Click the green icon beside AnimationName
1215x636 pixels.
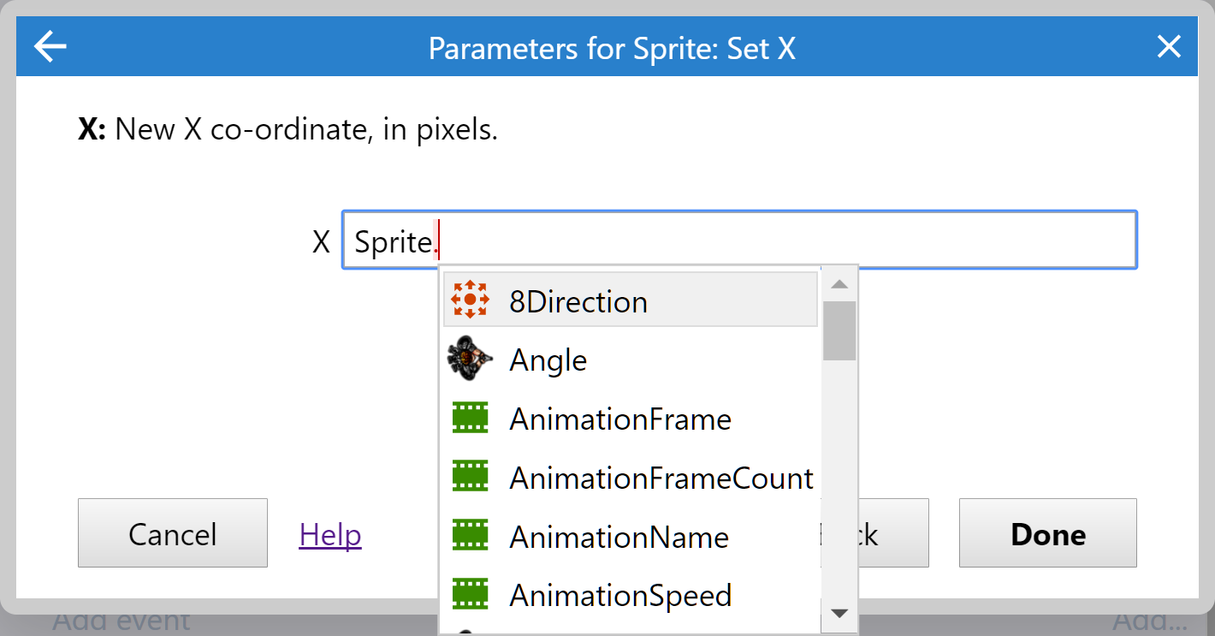pyautogui.click(x=470, y=536)
